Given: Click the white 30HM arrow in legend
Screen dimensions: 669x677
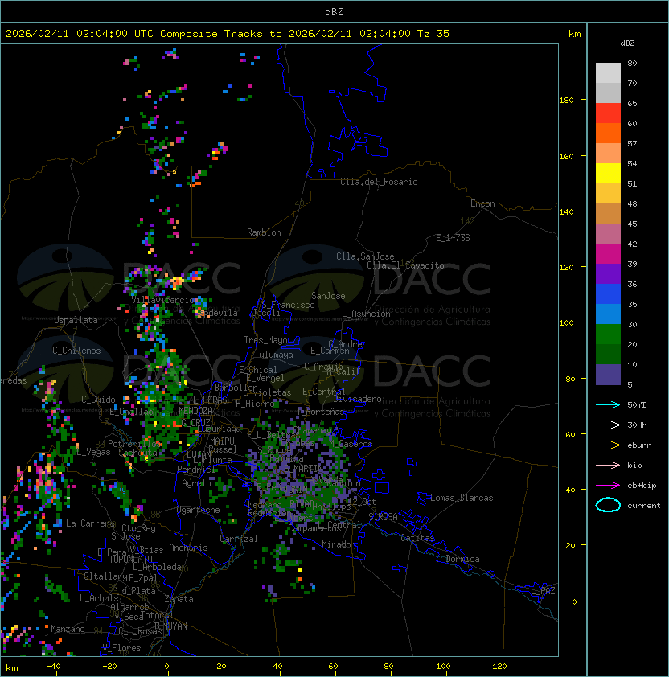Looking at the screenshot, I should click(608, 425).
